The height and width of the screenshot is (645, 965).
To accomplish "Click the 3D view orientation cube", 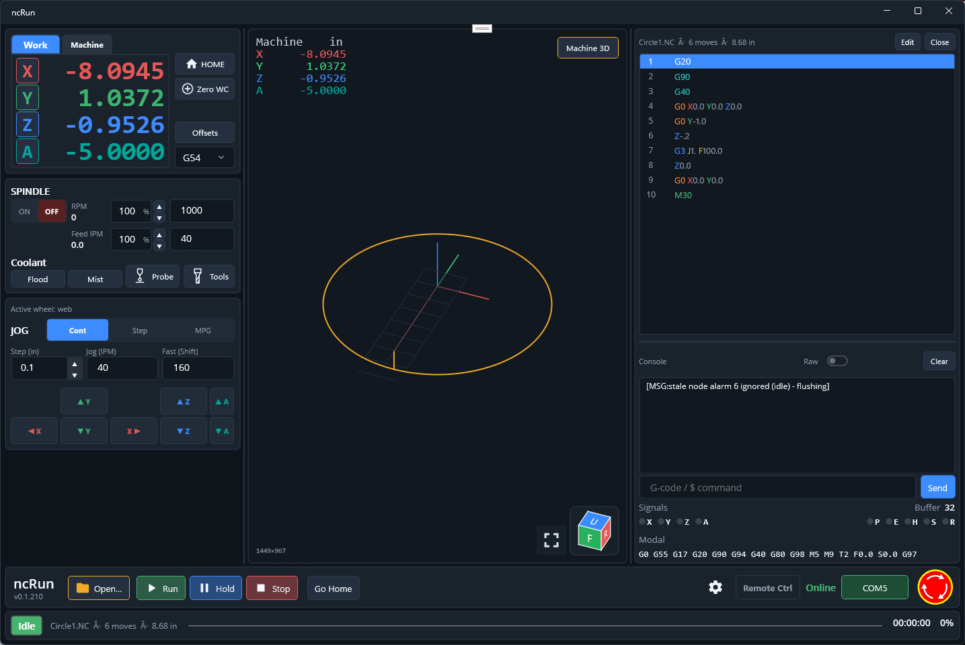I will point(594,531).
